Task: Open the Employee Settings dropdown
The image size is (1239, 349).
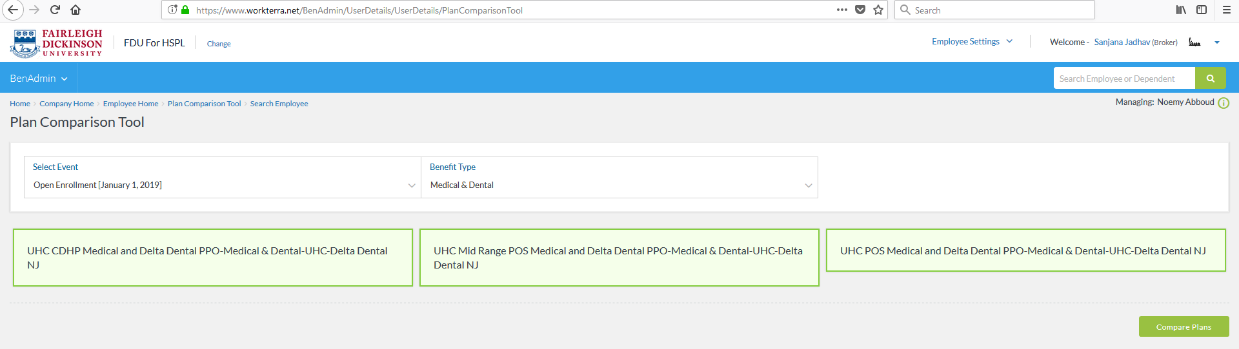Action: 972,41
